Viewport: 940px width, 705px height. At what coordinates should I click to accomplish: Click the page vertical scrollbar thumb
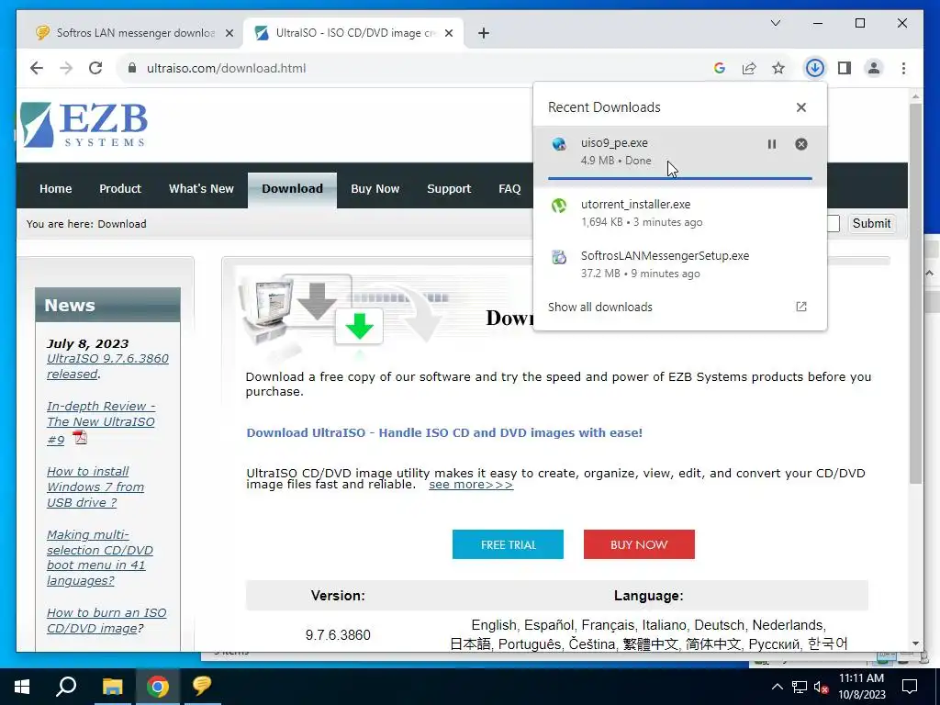915,294
